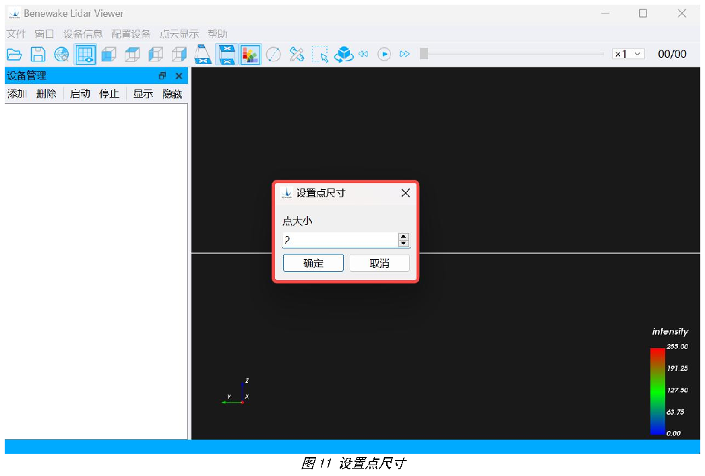
Task: Save data with the floppy disk icon
Action: click(38, 55)
